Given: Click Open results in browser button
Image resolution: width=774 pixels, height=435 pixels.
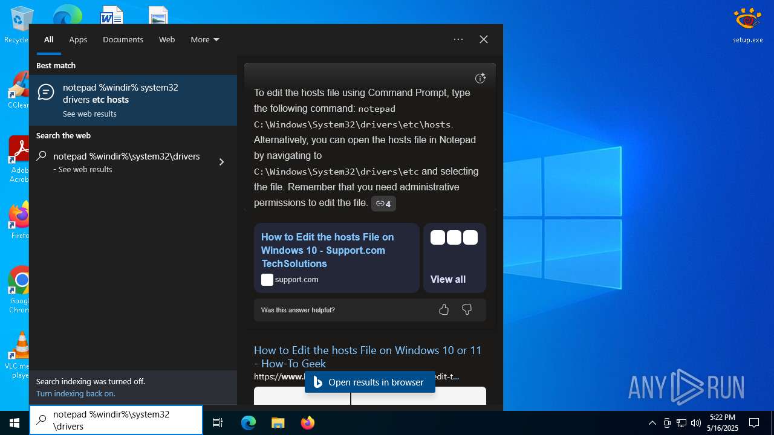Looking at the screenshot, I should [370, 382].
